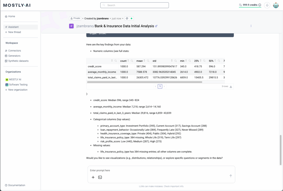The width and height of the screenshot is (283, 191).
Task: Create a New organization
Action: [20, 90]
